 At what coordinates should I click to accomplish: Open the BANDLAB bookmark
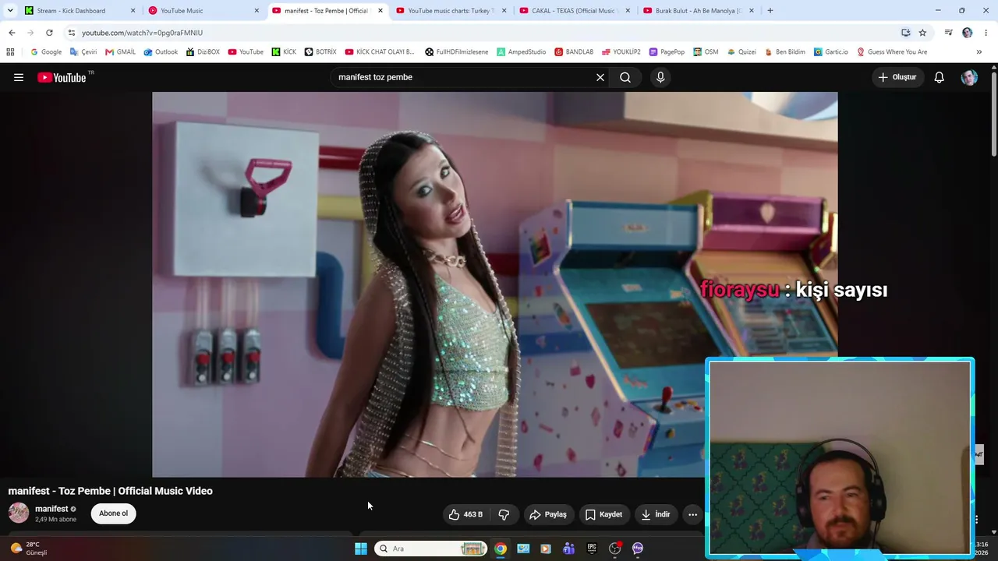574,52
